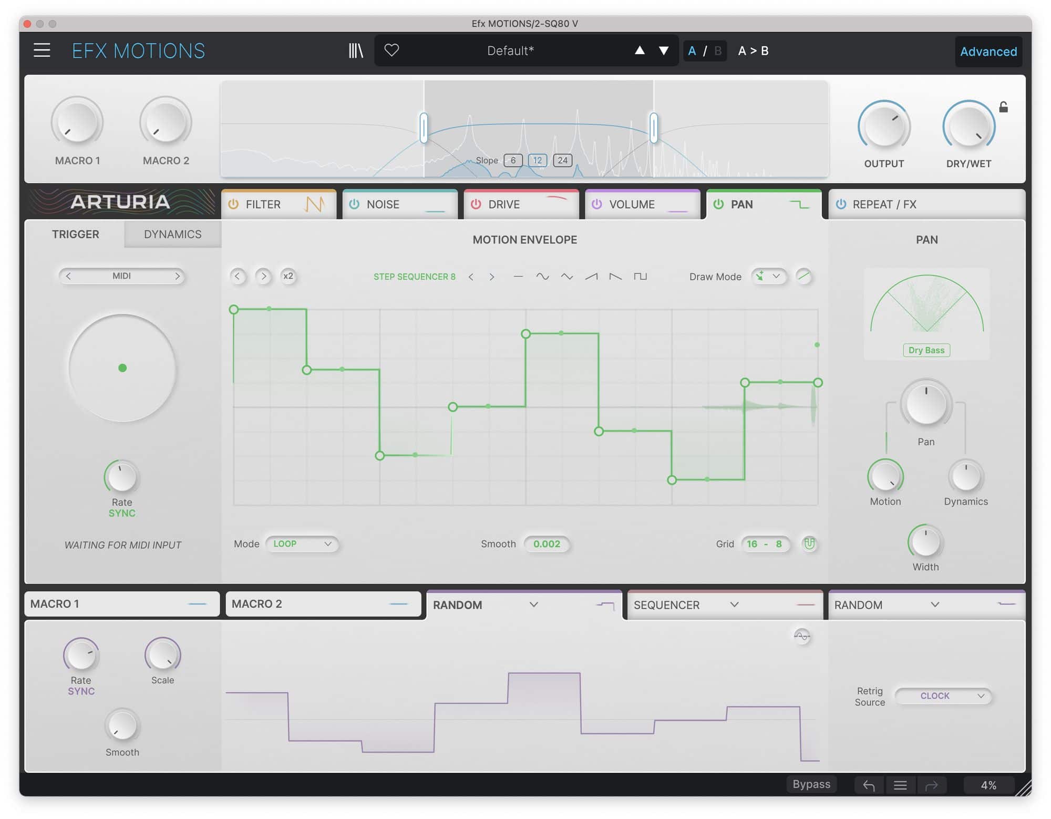Image resolution: width=1051 pixels, height=819 pixels.
Task: Expand the Retrig Source CLOCK dropdown
Action: click(x=943, y=695)
